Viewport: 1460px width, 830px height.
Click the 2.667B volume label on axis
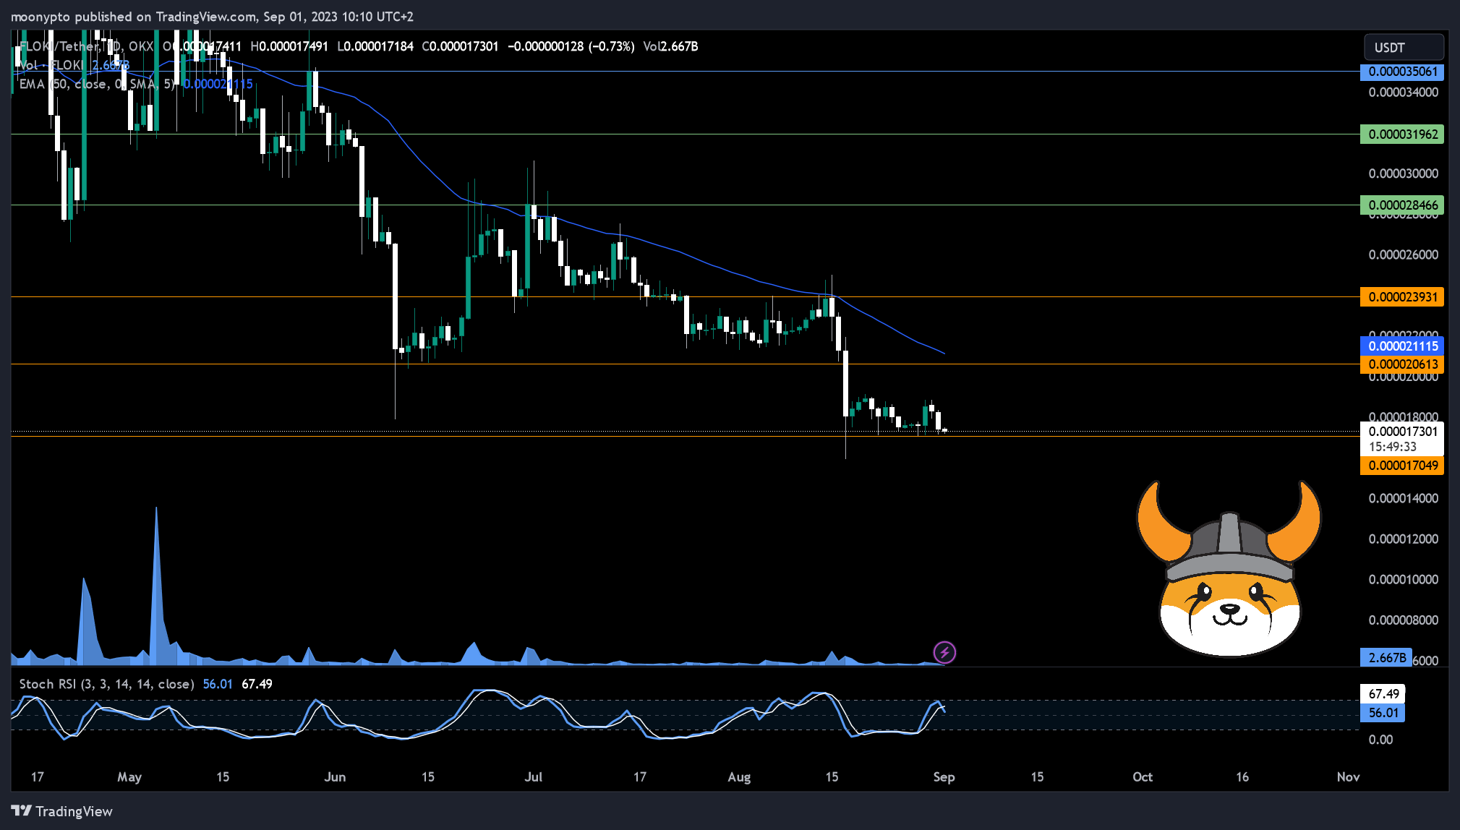[1386, 657]
